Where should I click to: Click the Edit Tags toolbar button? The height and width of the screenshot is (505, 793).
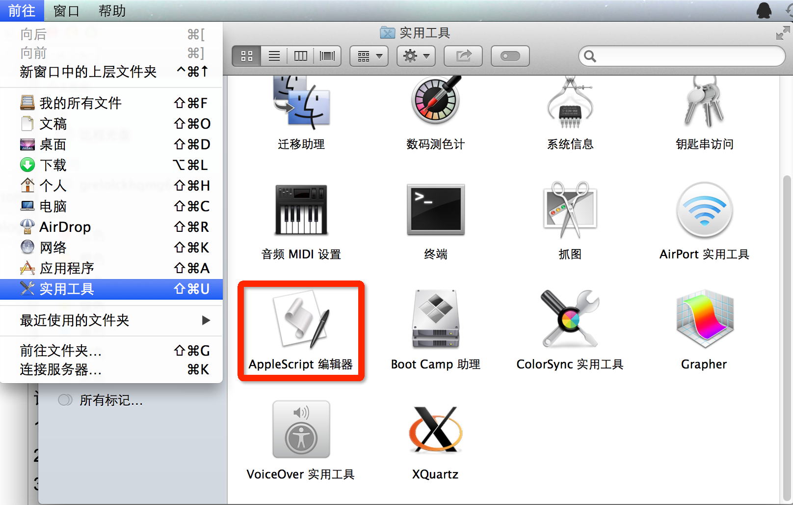tap(510, 56)
